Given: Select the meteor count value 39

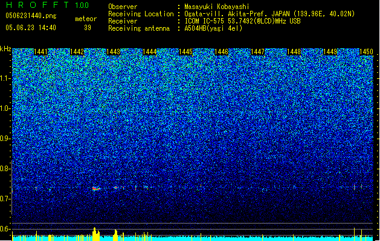Looking at the screenshot, I should (88, 28).
